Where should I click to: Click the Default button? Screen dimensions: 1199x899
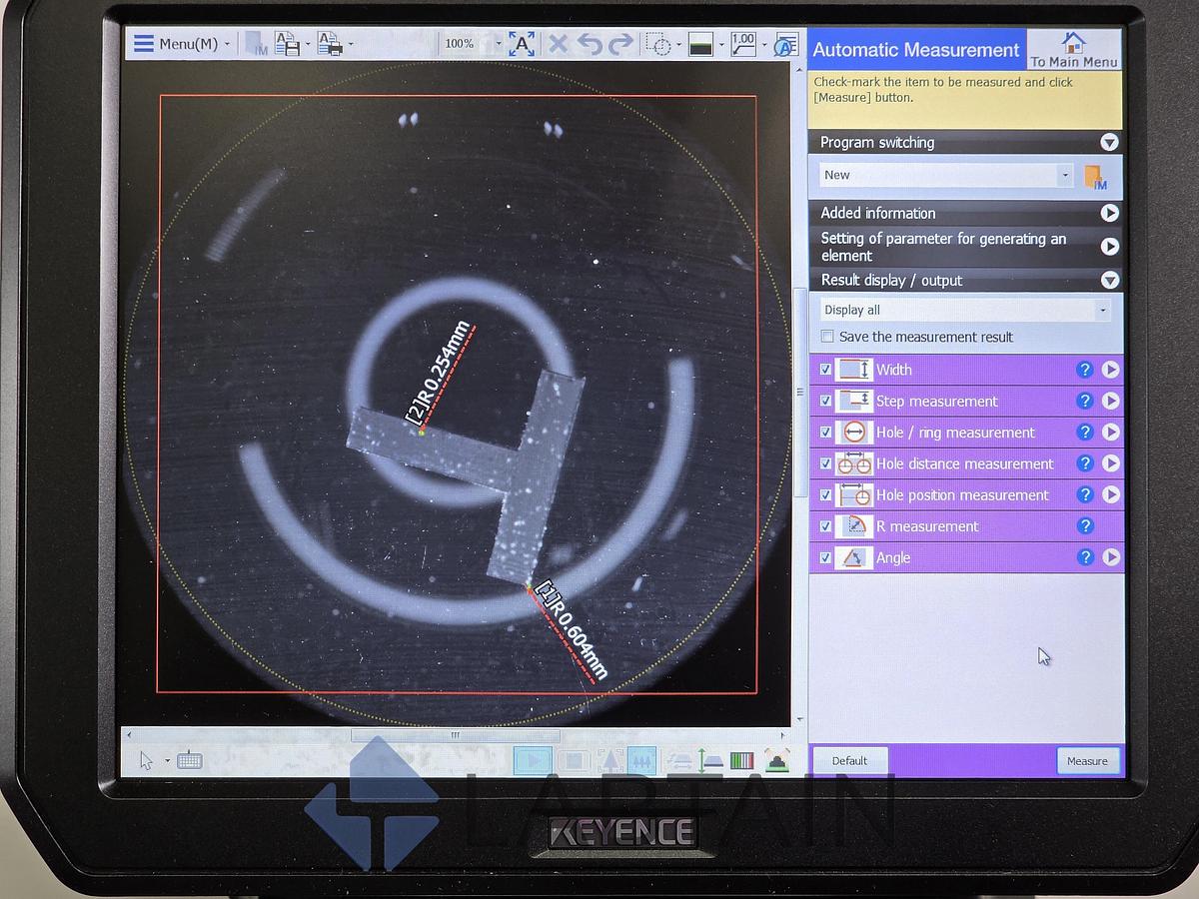tap(849, 760)
